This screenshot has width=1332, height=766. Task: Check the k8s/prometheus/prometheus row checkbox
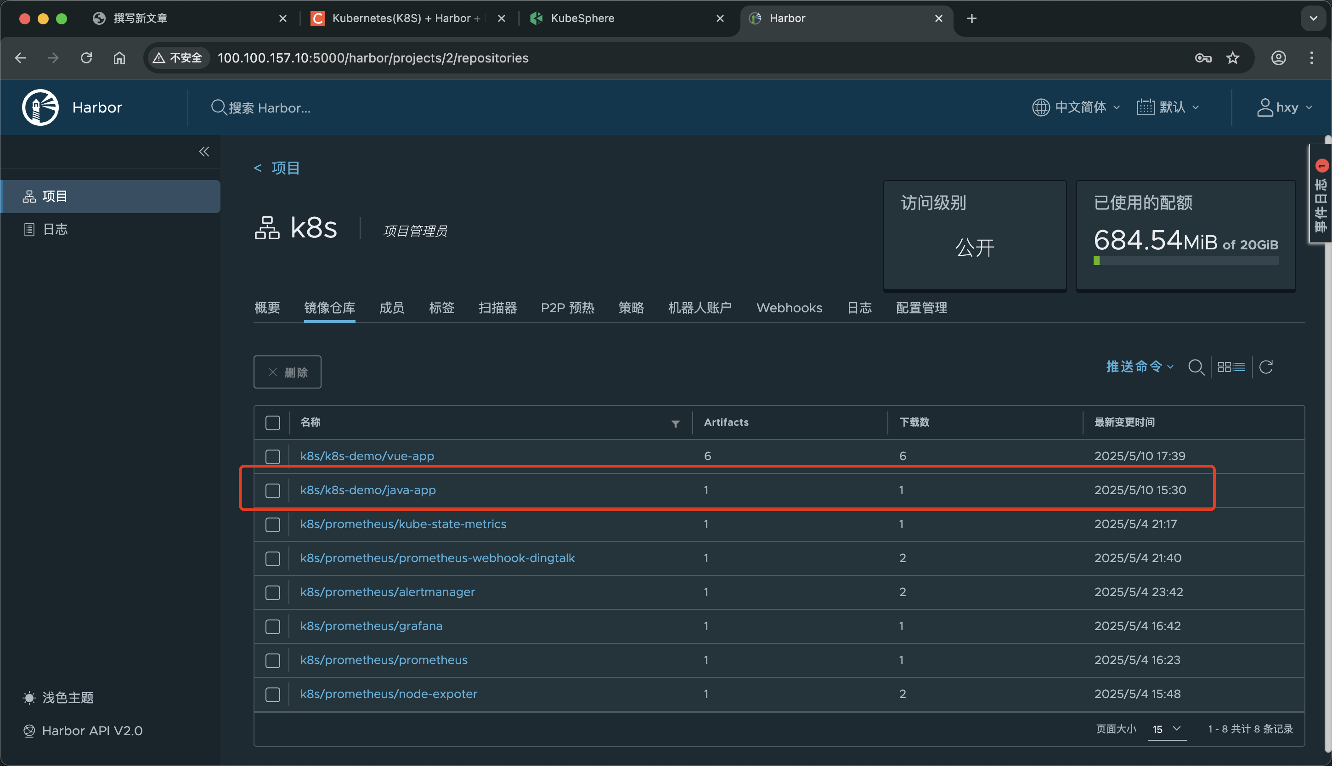click(272, 660)
